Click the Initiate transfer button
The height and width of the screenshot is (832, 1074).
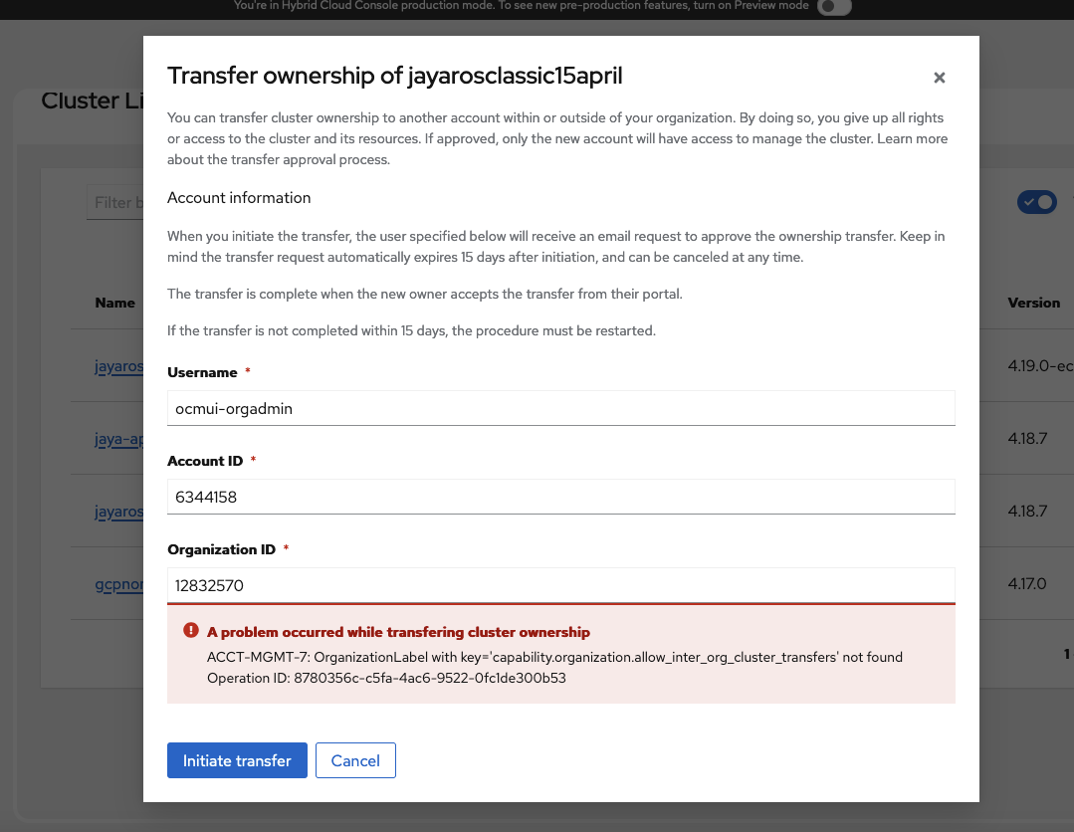[237, 760]
